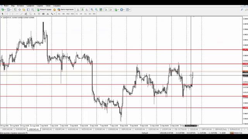Screen dimensions: 248x139
Task: Switch chart to bar chart style
Action: click(x=78, y=10)
